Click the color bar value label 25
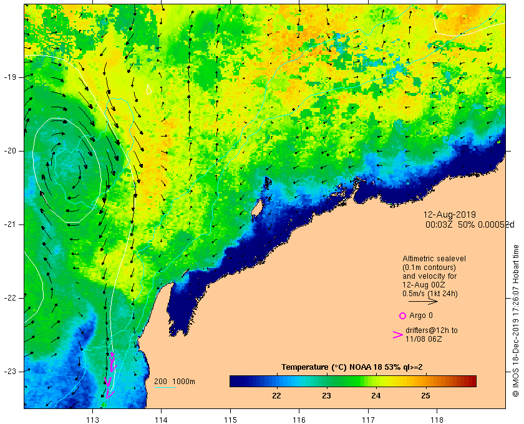This screenshot has height=424, width=524. [425, 396]
